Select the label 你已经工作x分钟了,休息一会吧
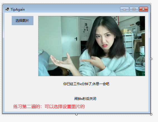Viewport: 158px width, 122px height. pyautogui.click(x=86, y=84)
